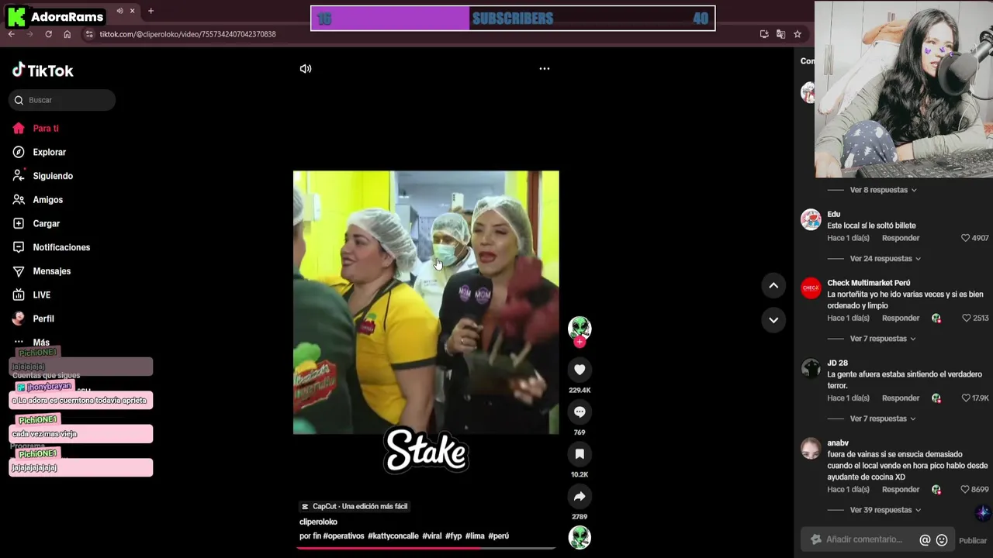Mute the video with the speaker icon
This screenshot has width=993, height=558.
coord(306,69)
